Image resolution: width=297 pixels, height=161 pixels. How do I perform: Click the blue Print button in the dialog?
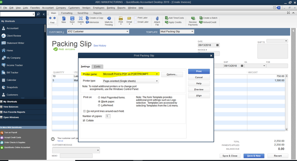point(199,71)
